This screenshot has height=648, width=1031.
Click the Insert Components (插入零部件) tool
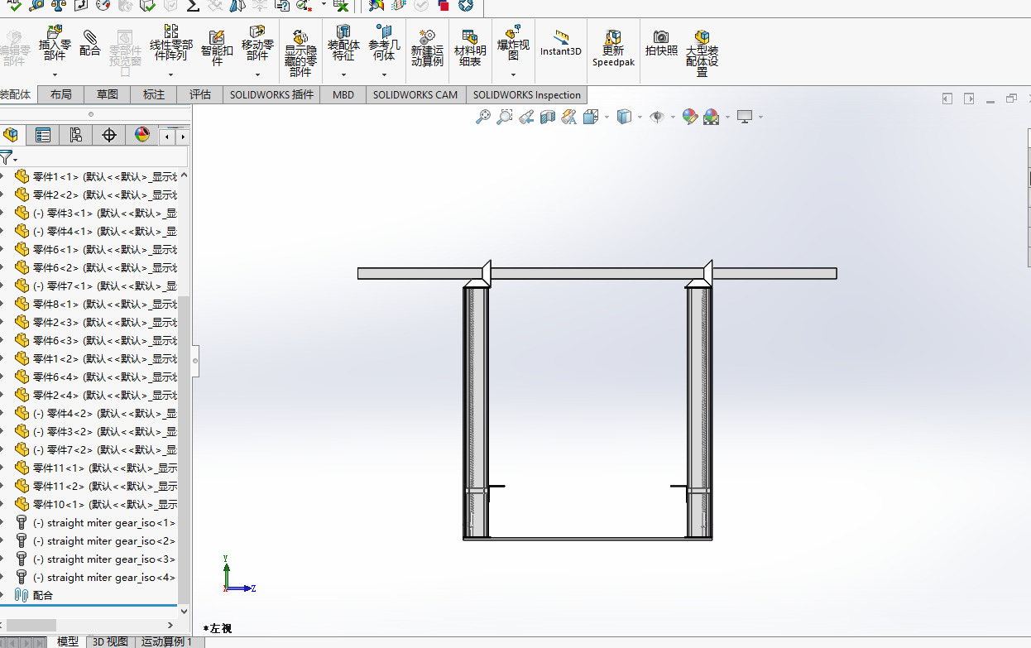coord(55,43)
